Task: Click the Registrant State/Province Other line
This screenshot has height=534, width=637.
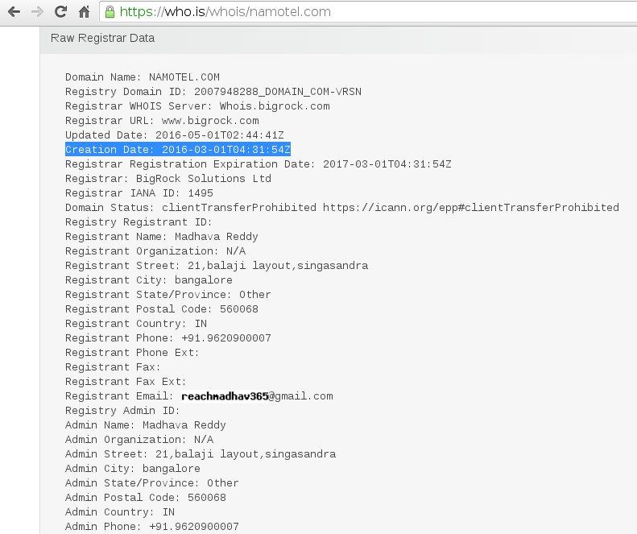Action: [x=168, y=295]
